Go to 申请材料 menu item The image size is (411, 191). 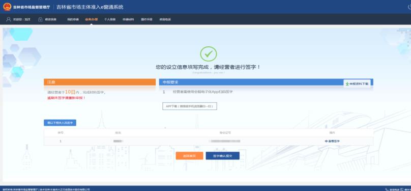(x=128, y=19)
